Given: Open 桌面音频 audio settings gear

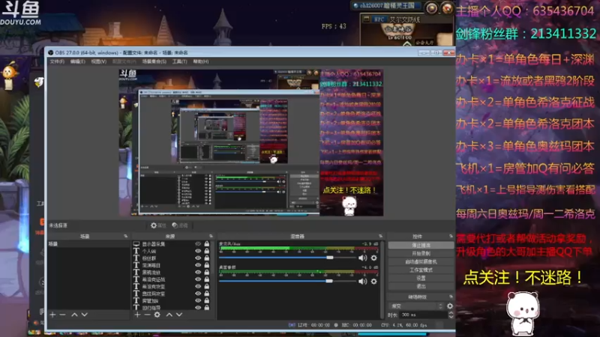Looking at the screenshot, I should click(x=373, y=282).
